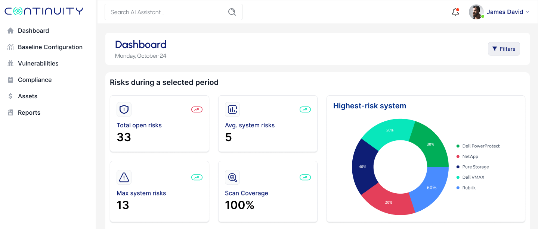
Task: Click the green trend arrow on Avg. system risks
Action: 305,109
